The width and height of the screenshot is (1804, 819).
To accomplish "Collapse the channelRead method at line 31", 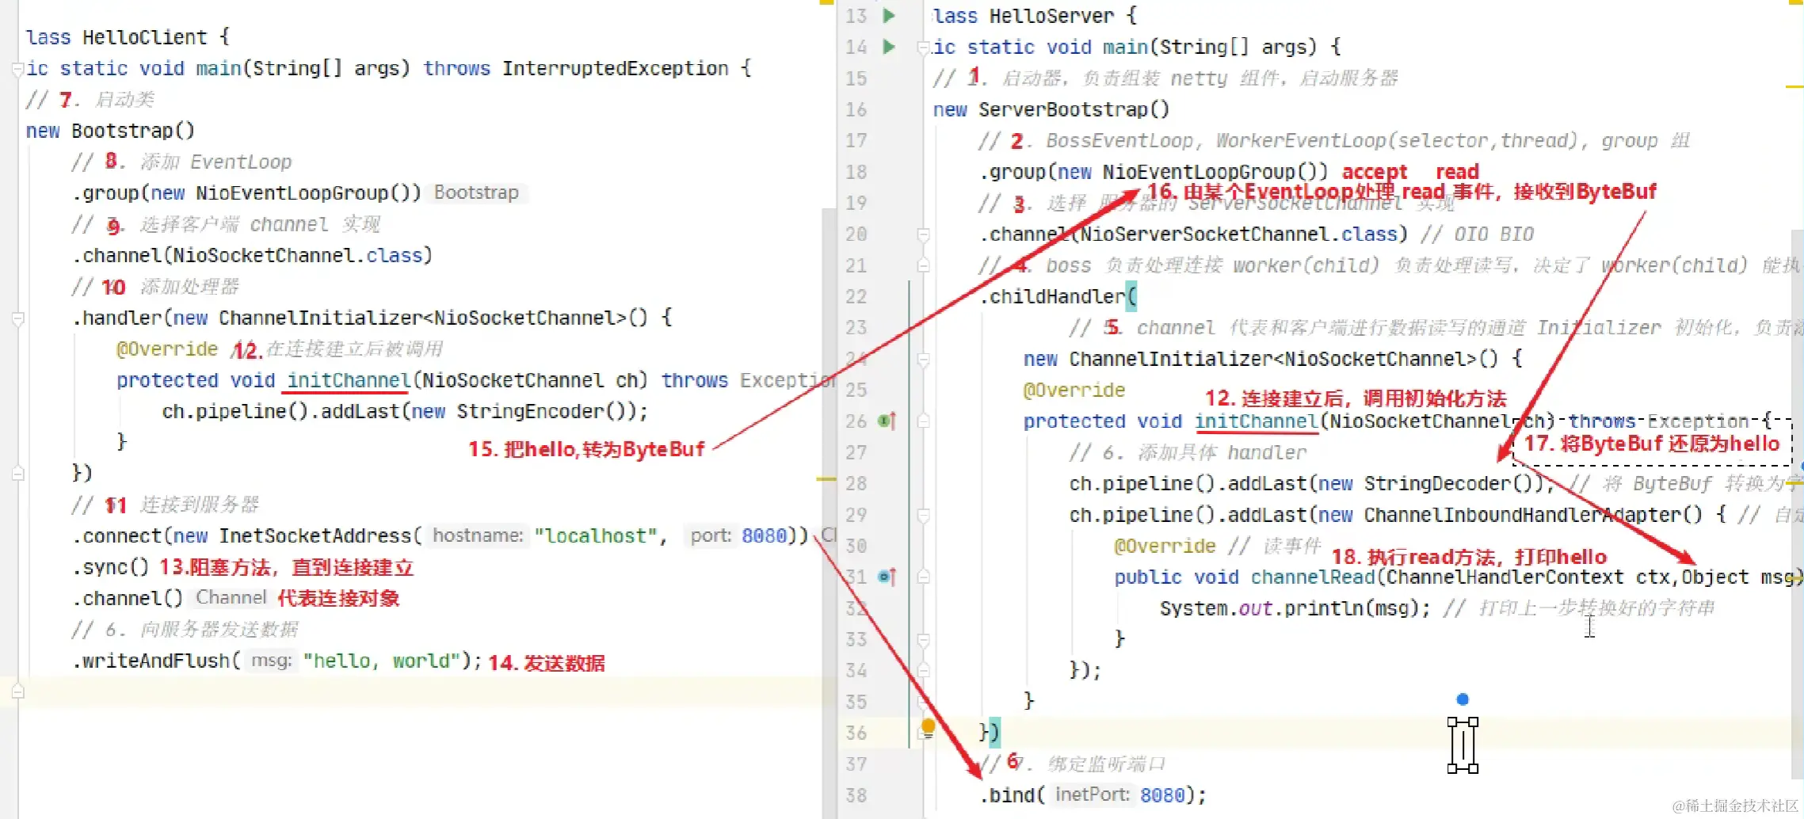I will 923,577.
